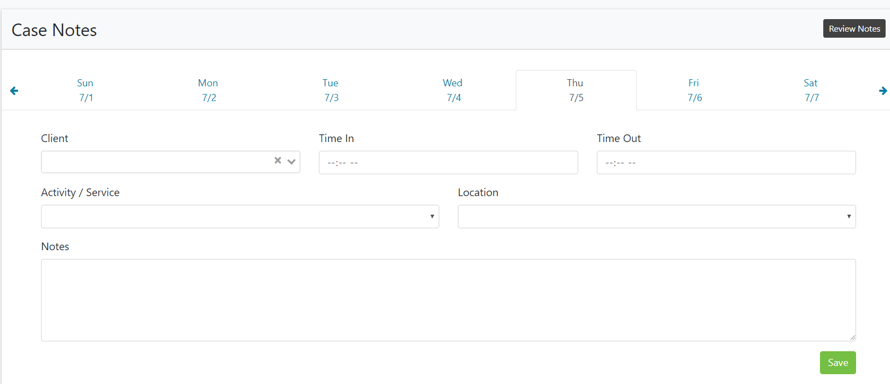Focus the Time In field
Image resolution: width=890 pixels, height=384 pixels.
pyautogui.click(x=448, y=163)
